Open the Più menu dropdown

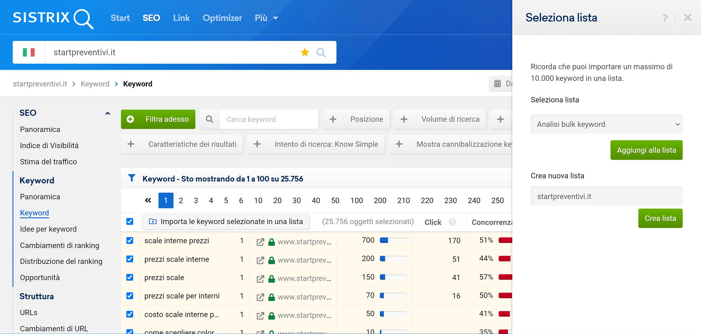[266, 18]
